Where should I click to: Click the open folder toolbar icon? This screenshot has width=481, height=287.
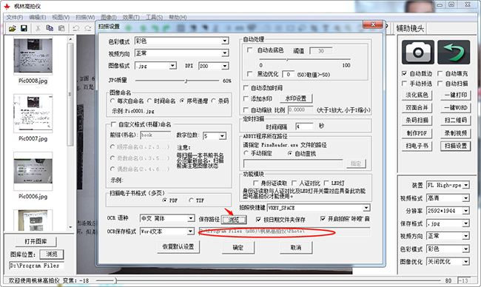[x=12, y=29]
